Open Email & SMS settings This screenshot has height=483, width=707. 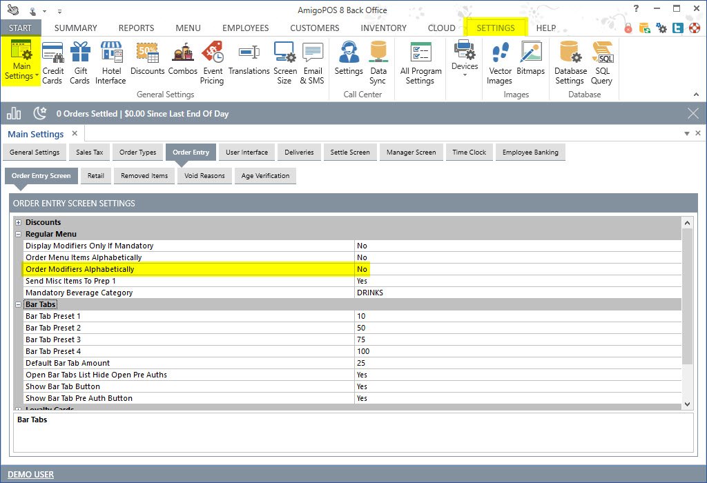pos(312,62)
